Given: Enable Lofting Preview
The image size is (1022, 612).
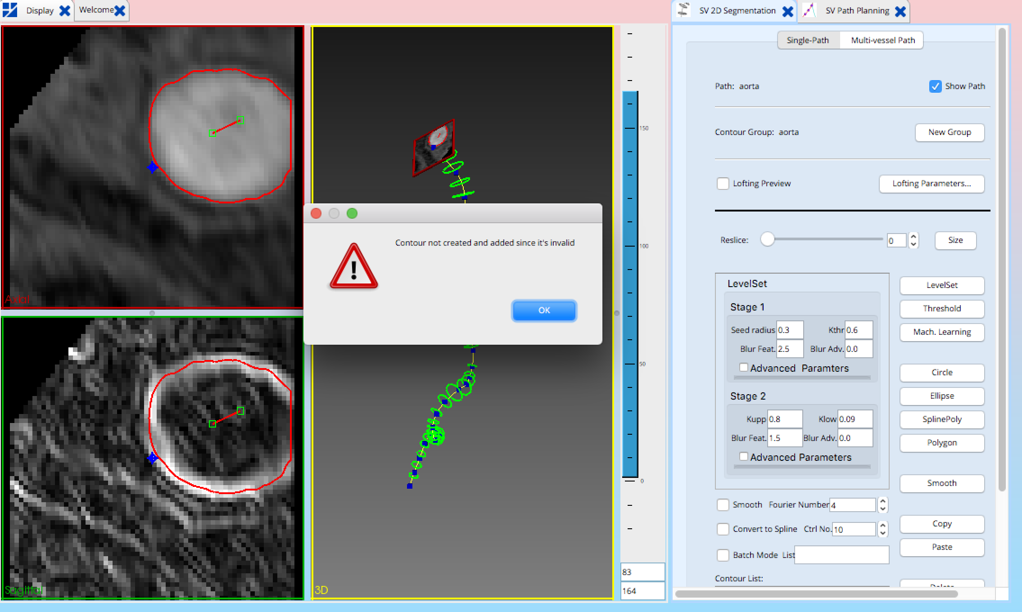Looking at the screenshot, I should click(723, 183).
